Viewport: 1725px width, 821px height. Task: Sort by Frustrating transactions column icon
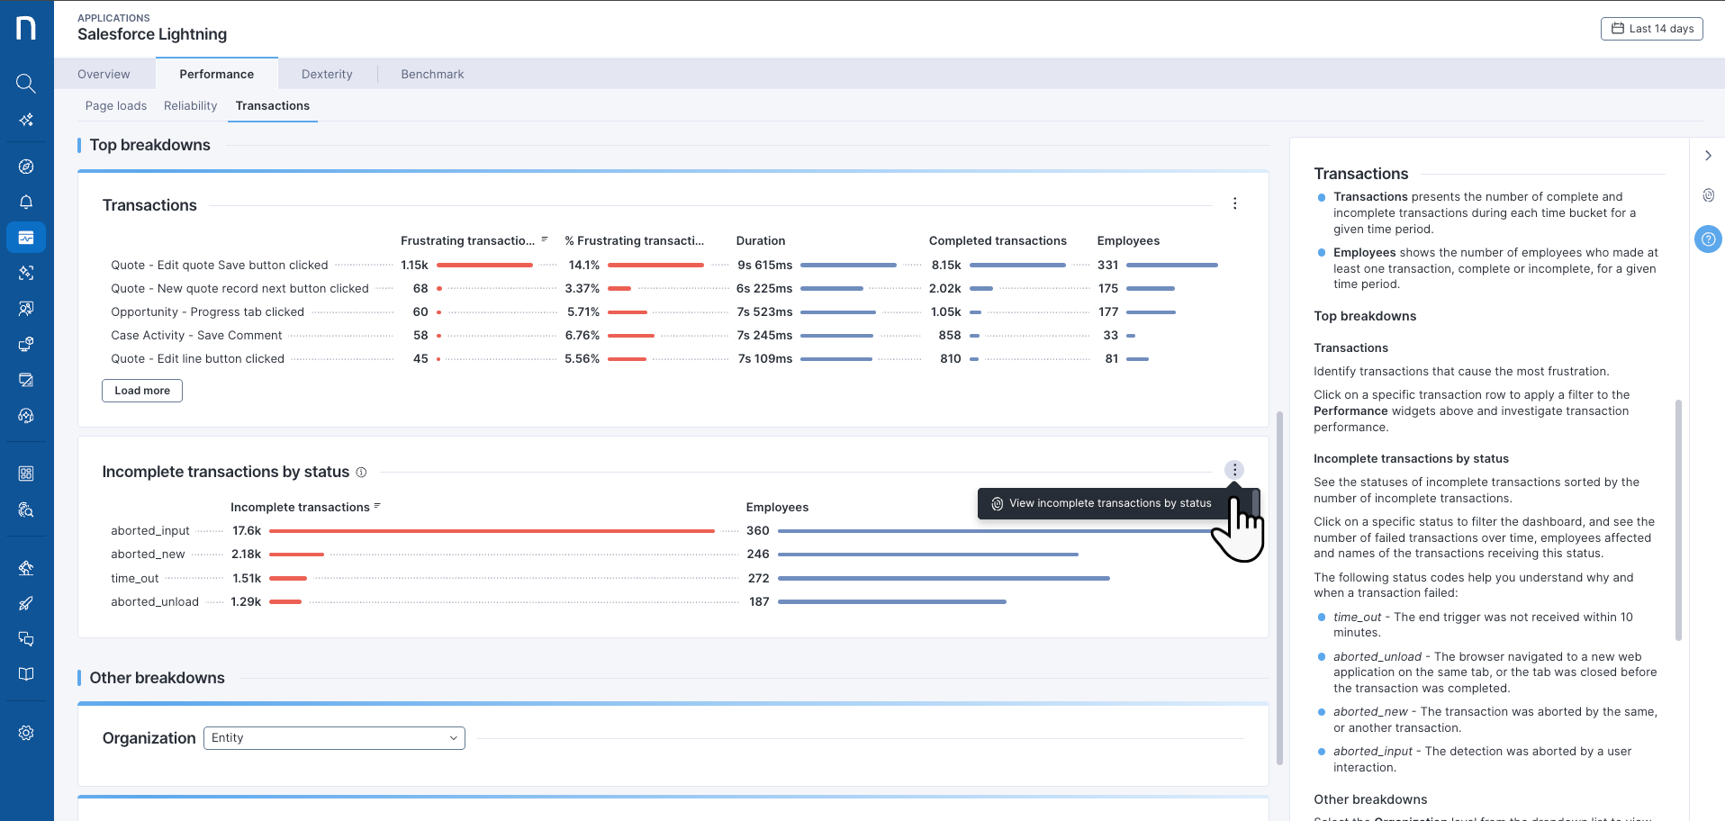tap(545, 239)
